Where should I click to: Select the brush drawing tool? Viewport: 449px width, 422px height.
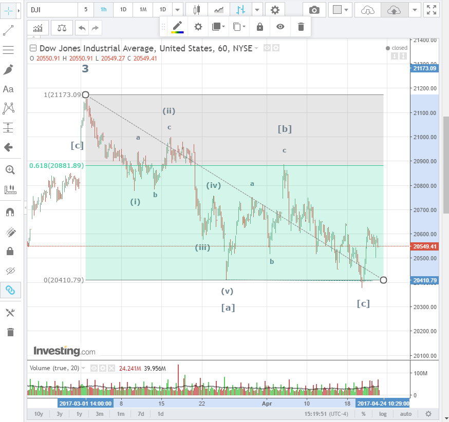tap(8, 69)
